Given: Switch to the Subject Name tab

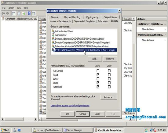Looking at the screenshot, I should click(111, 17).
